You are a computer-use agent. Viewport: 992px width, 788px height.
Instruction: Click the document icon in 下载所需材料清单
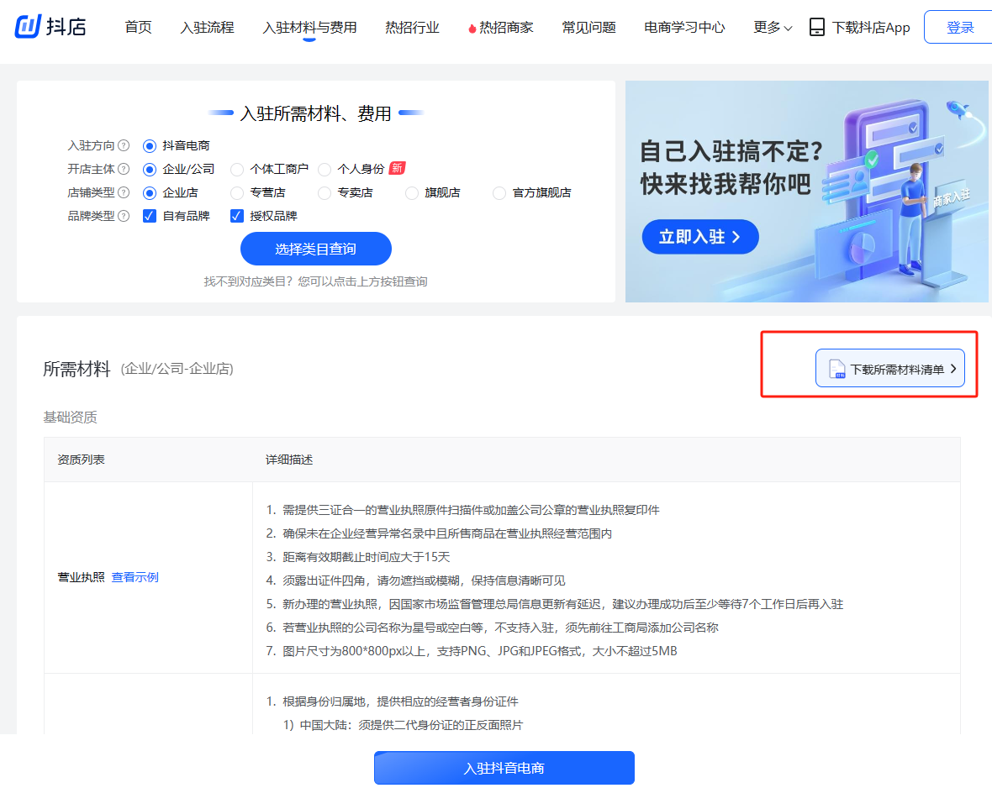click(x=837, y=369)
